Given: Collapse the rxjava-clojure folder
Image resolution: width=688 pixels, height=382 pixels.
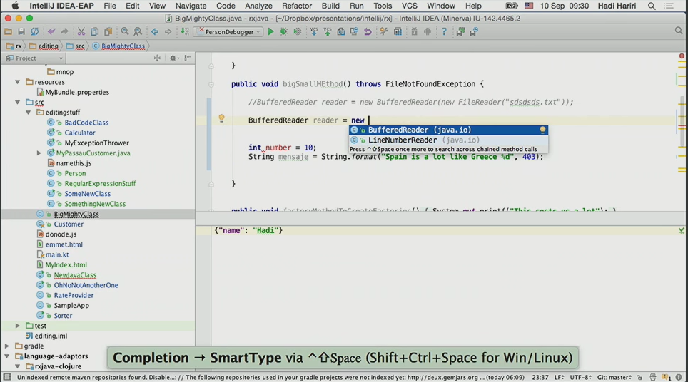Looking at the screenshot, I should click(x=18, y=366).
